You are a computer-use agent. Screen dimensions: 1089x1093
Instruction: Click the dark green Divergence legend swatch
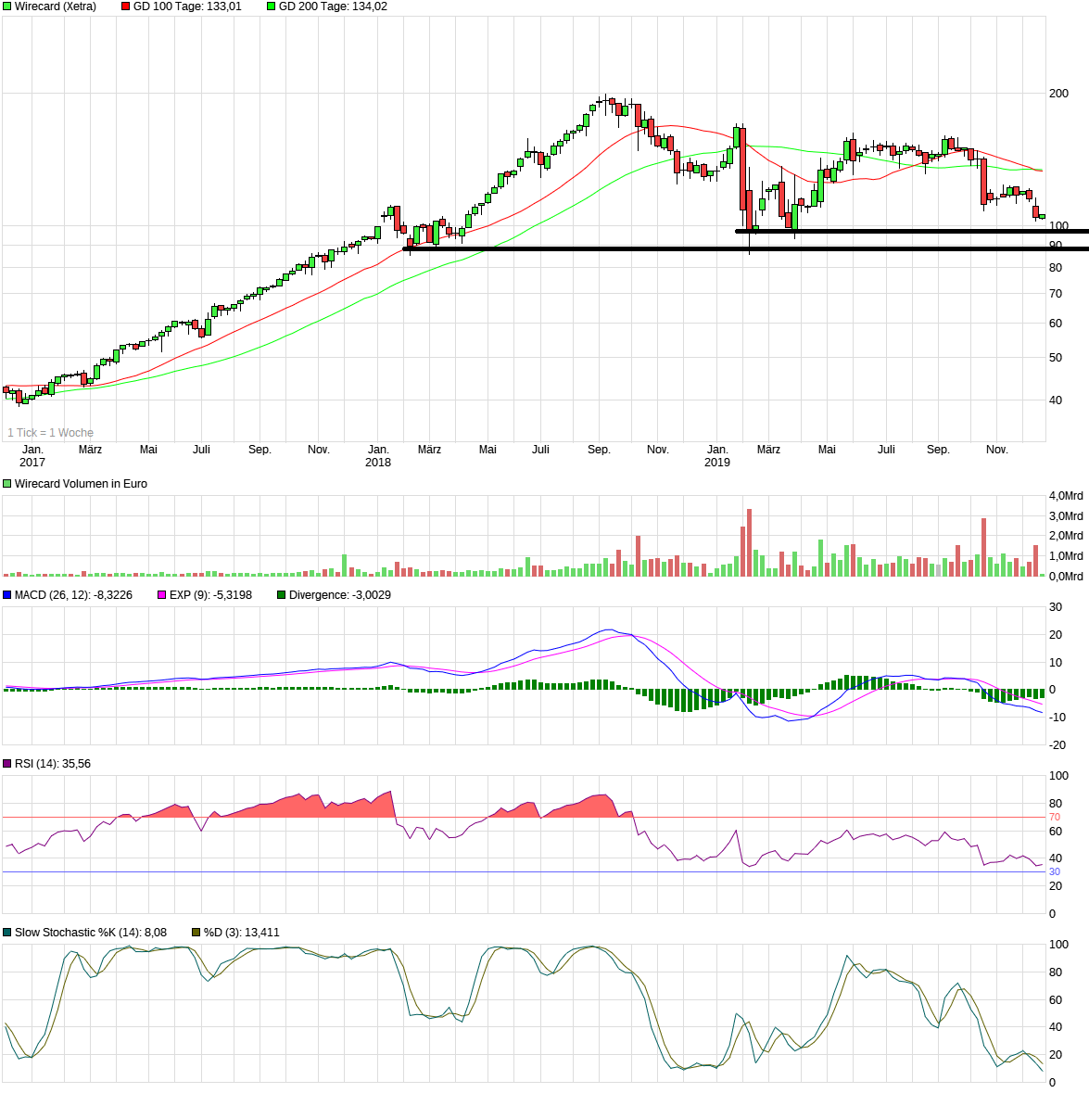(x=282, y=595)
